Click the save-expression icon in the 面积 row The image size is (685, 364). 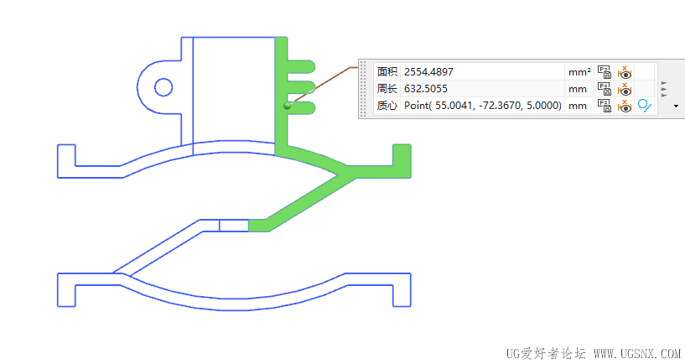[605, 71]
